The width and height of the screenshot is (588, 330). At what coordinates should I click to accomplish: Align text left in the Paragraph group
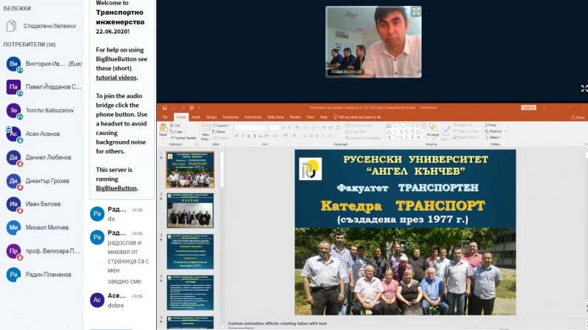(305, 136)
